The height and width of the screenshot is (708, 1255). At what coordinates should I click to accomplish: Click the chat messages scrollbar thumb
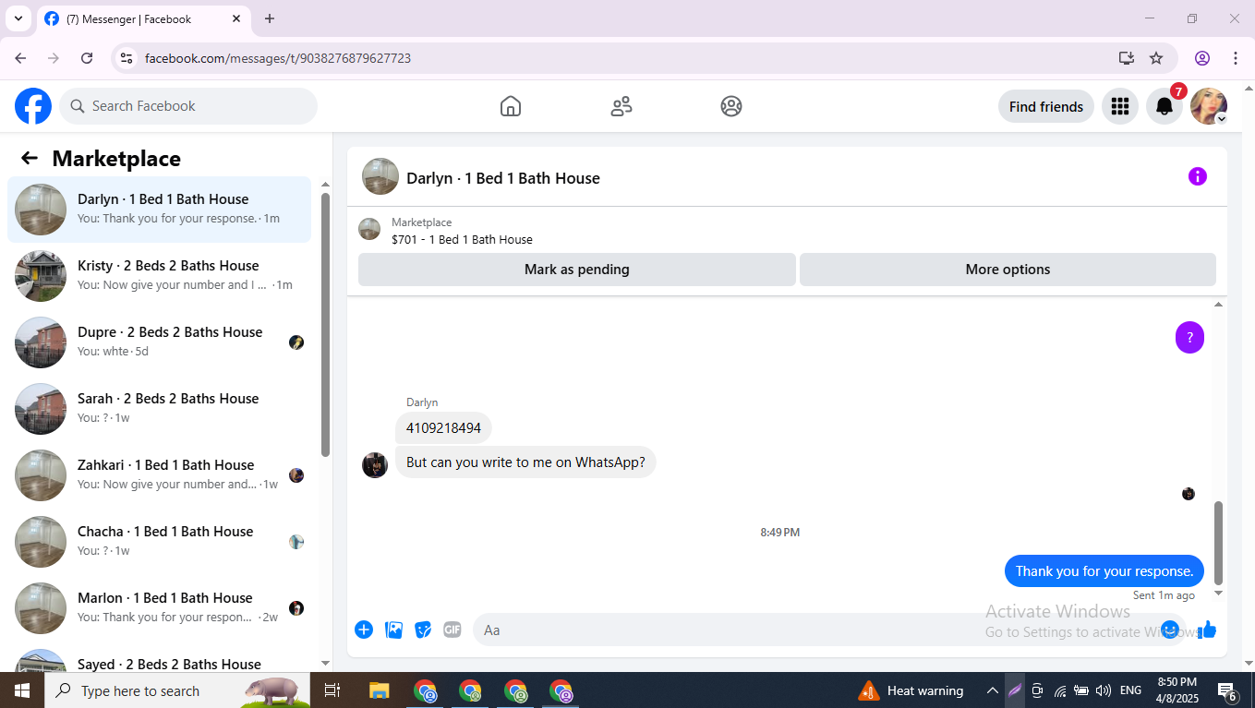pyautogui.click(x=1218, y=543)
